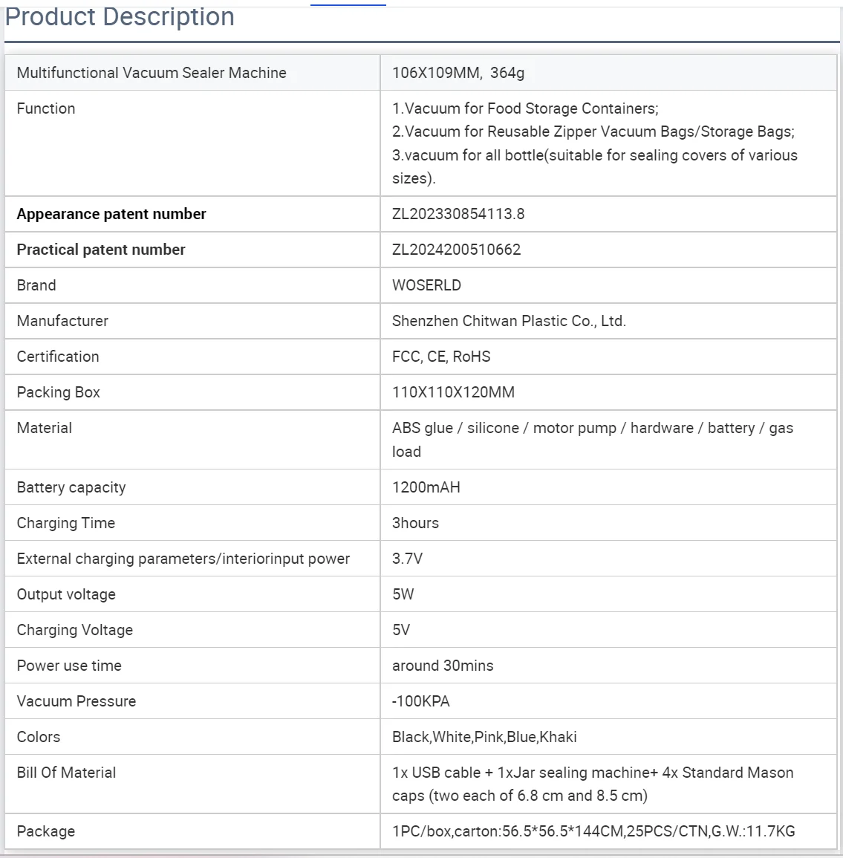This screenshot has height=858, width=843.
Task: Click the -100KPA vacuum pressure value
Action: tap(420, 701)
